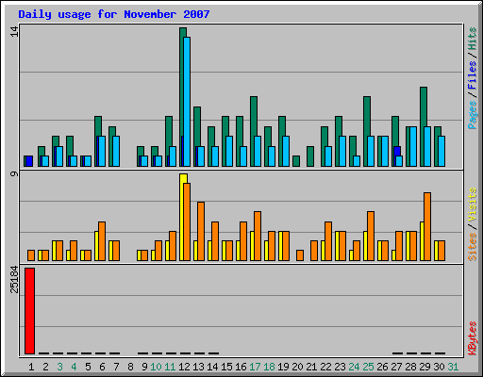
Task: Click the orange Sites bar for day 29
Action: point(427,226)
